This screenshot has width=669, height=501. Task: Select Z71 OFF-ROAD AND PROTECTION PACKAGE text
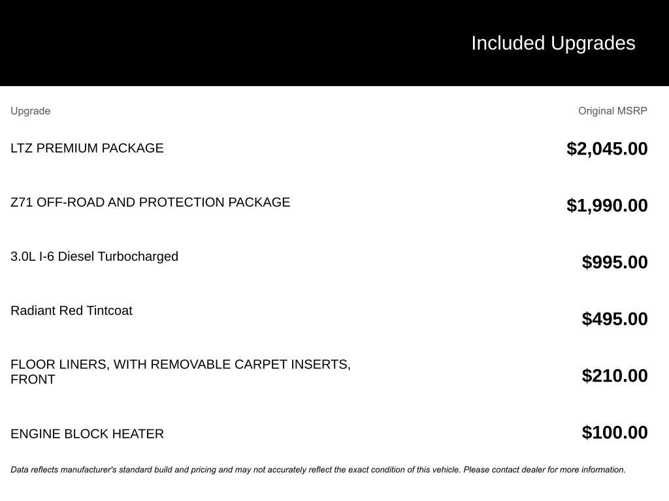pos(150,202)
